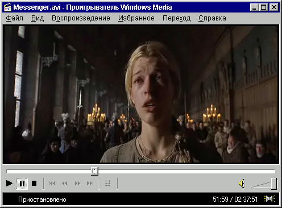Open the Файл menu
282x208 pixels.
click(x=14, y=18)
